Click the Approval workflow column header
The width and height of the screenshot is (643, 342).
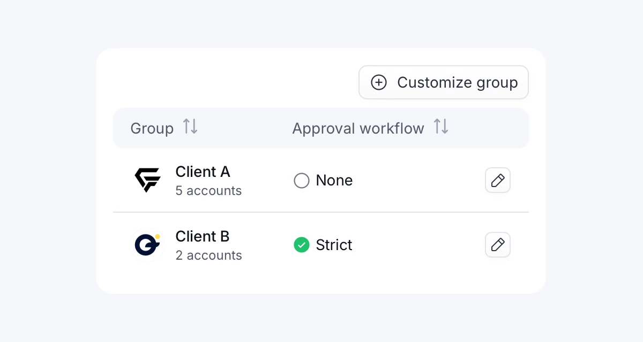point(358,128)
